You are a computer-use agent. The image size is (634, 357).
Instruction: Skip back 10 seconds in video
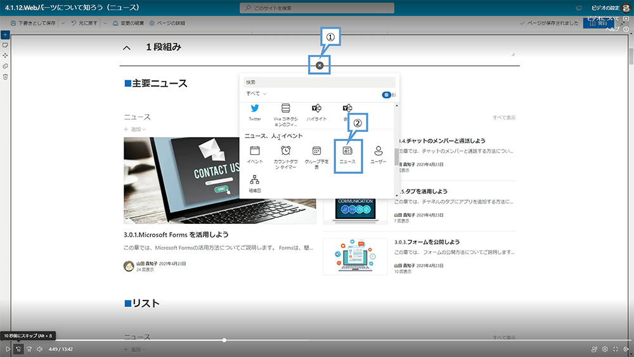(x=18, y=349)
